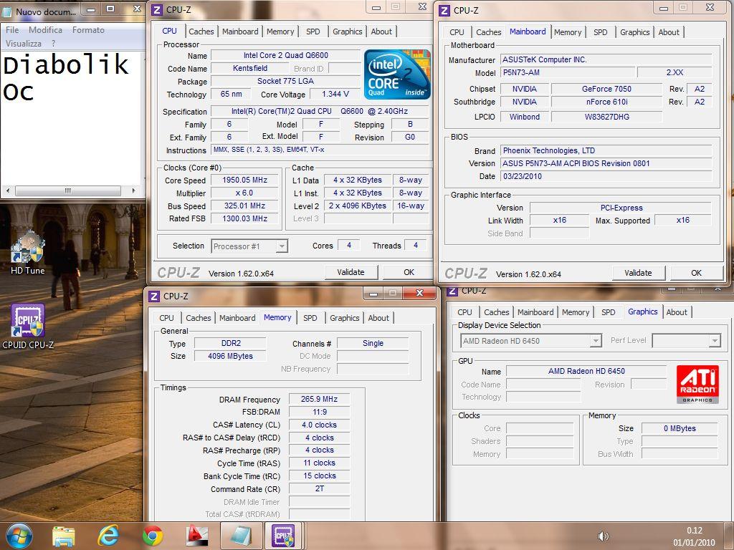Click the volume speaker tray icon
This screenshot has height=550, width=734.
point(604,536)
